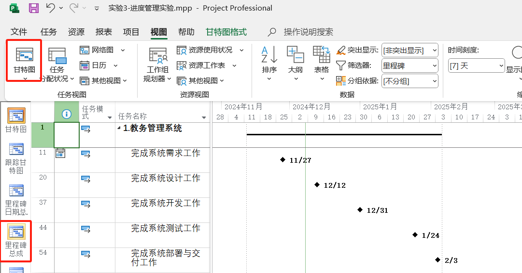
Task: Expand the 日历 dropdown arrow
Action: click(x=115, y=66)
